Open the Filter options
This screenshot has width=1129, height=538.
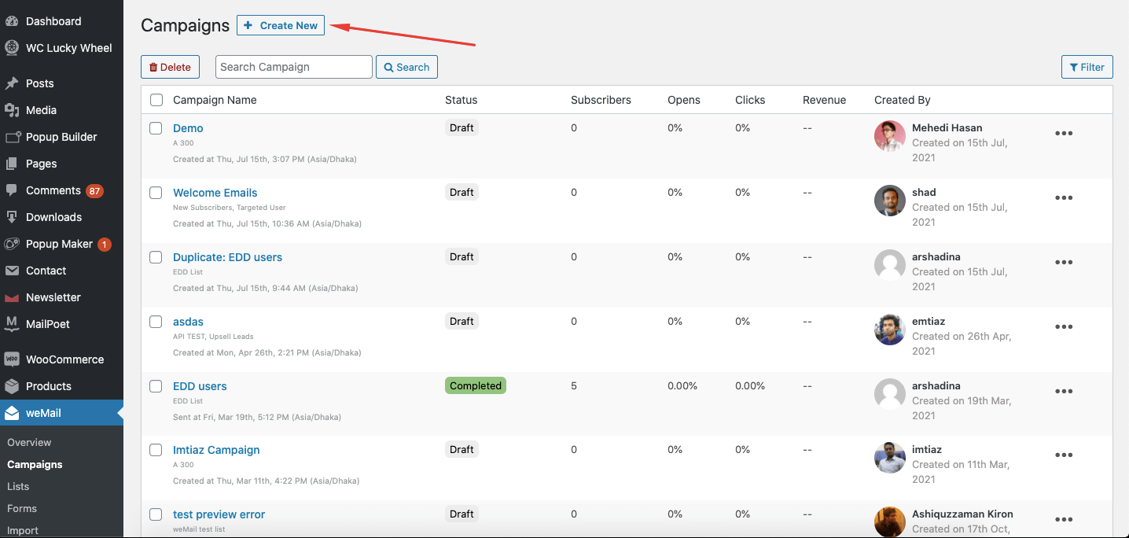(x=1087, y=67)
